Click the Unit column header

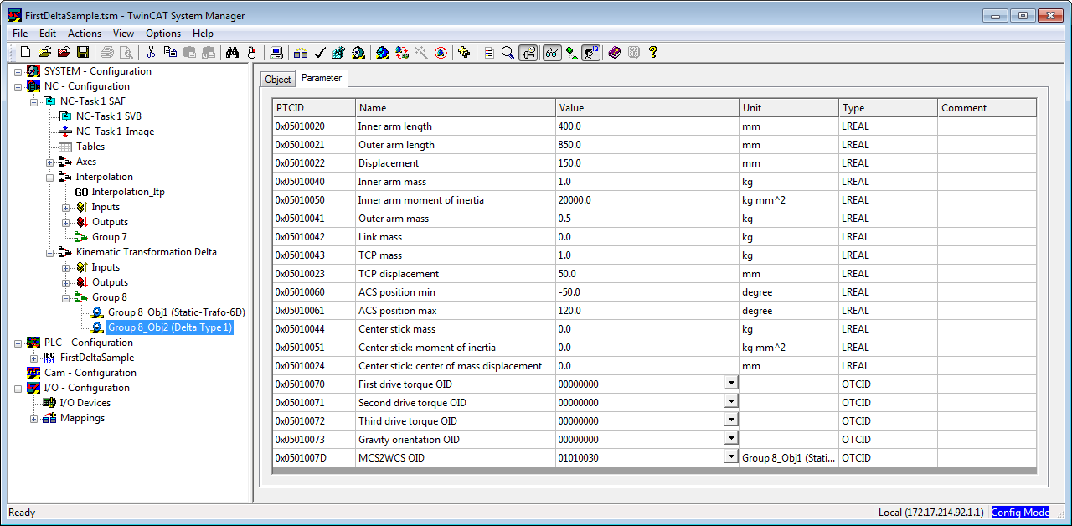click(x=789, y=108)
